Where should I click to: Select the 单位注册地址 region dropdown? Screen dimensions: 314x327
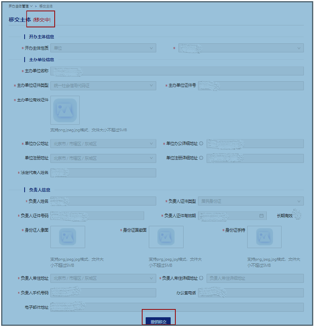coord(103,158)
